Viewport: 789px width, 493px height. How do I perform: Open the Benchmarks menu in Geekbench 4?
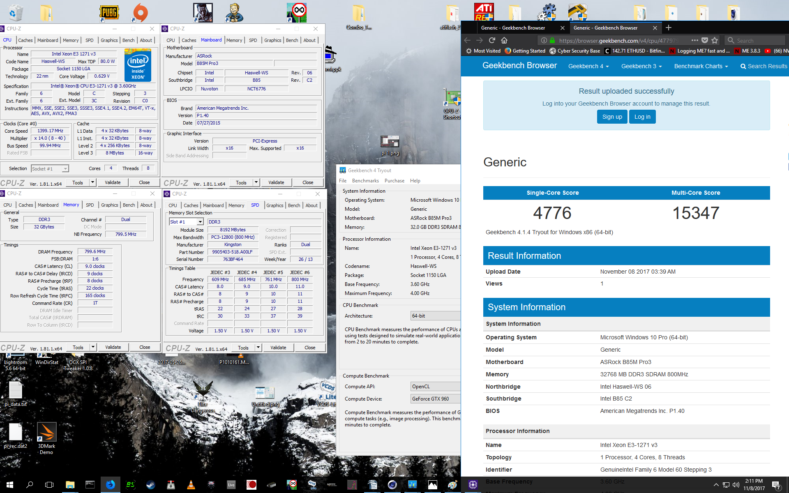tap(365, 181)
